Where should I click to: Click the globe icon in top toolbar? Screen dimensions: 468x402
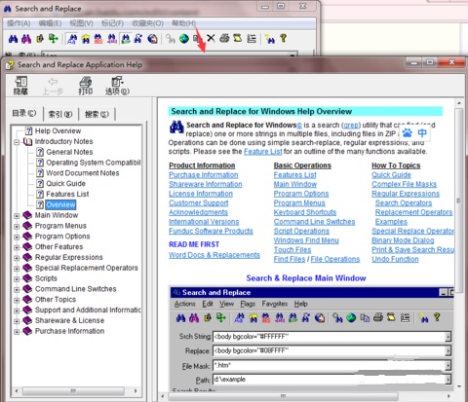pos(184,39)
